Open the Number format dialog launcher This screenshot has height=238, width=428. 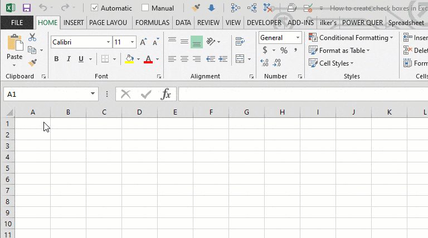point(300,77)
